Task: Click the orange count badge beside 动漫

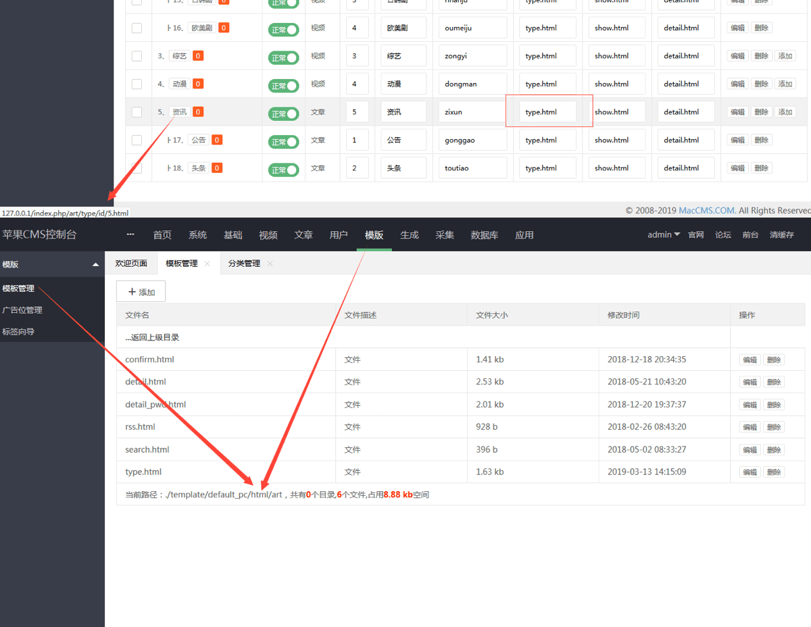Action: coord(198,84)
